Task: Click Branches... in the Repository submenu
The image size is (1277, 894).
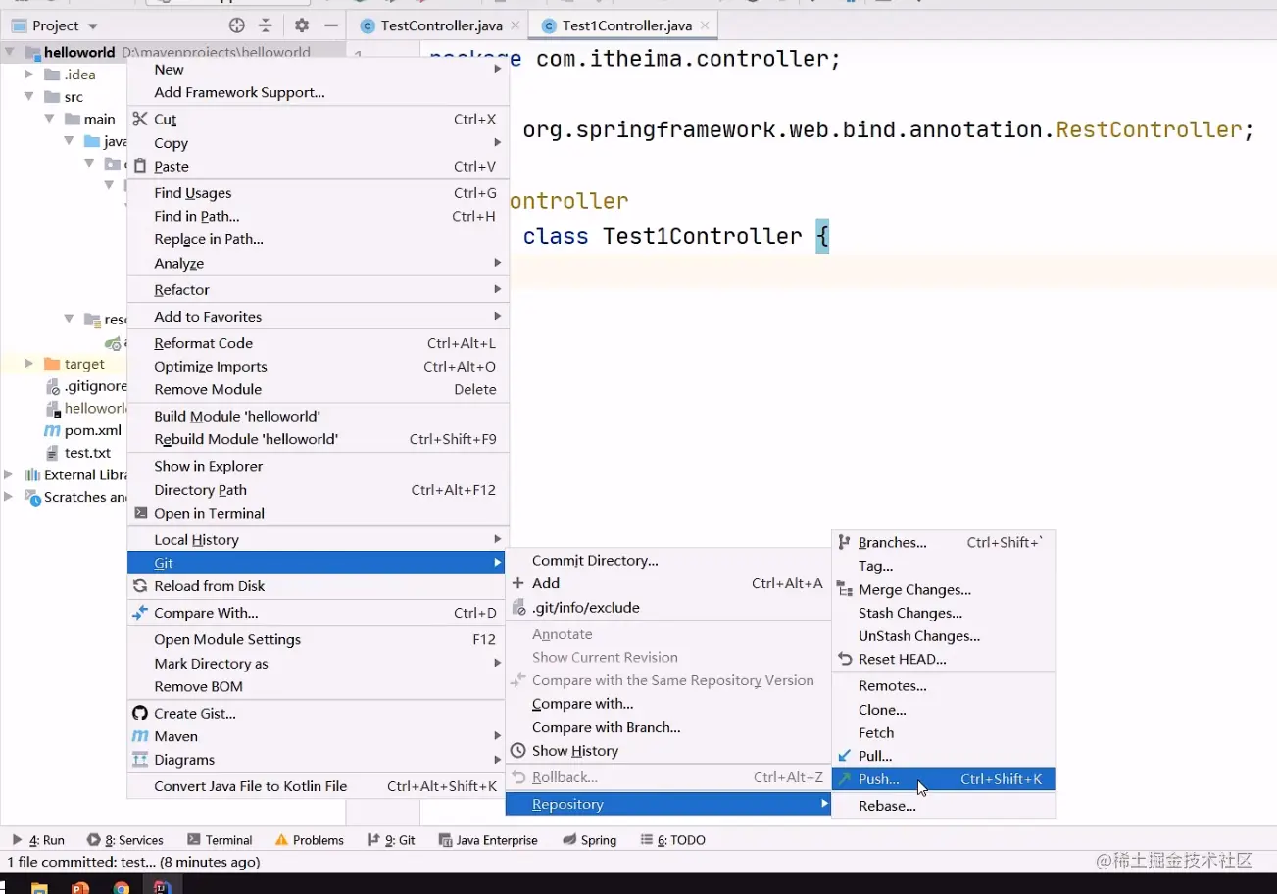Action: tap(944, 543)
